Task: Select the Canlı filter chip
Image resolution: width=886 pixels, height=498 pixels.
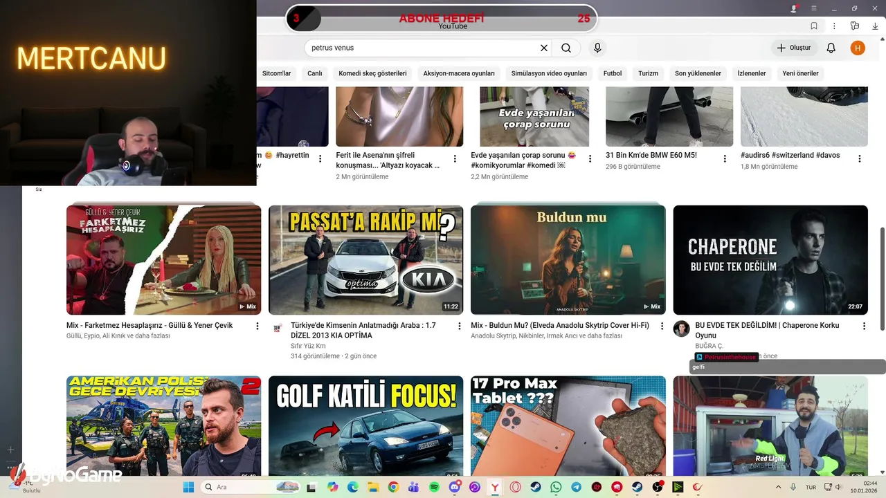Action: (x=315, y=73)
